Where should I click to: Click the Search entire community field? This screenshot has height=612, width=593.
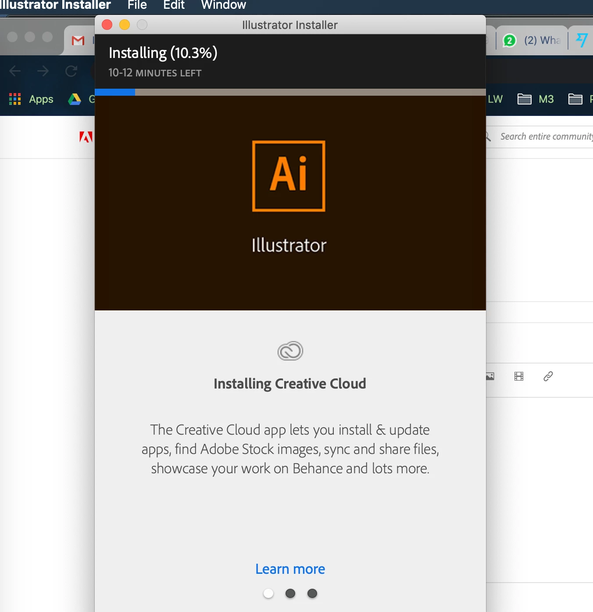pos(547,137)
